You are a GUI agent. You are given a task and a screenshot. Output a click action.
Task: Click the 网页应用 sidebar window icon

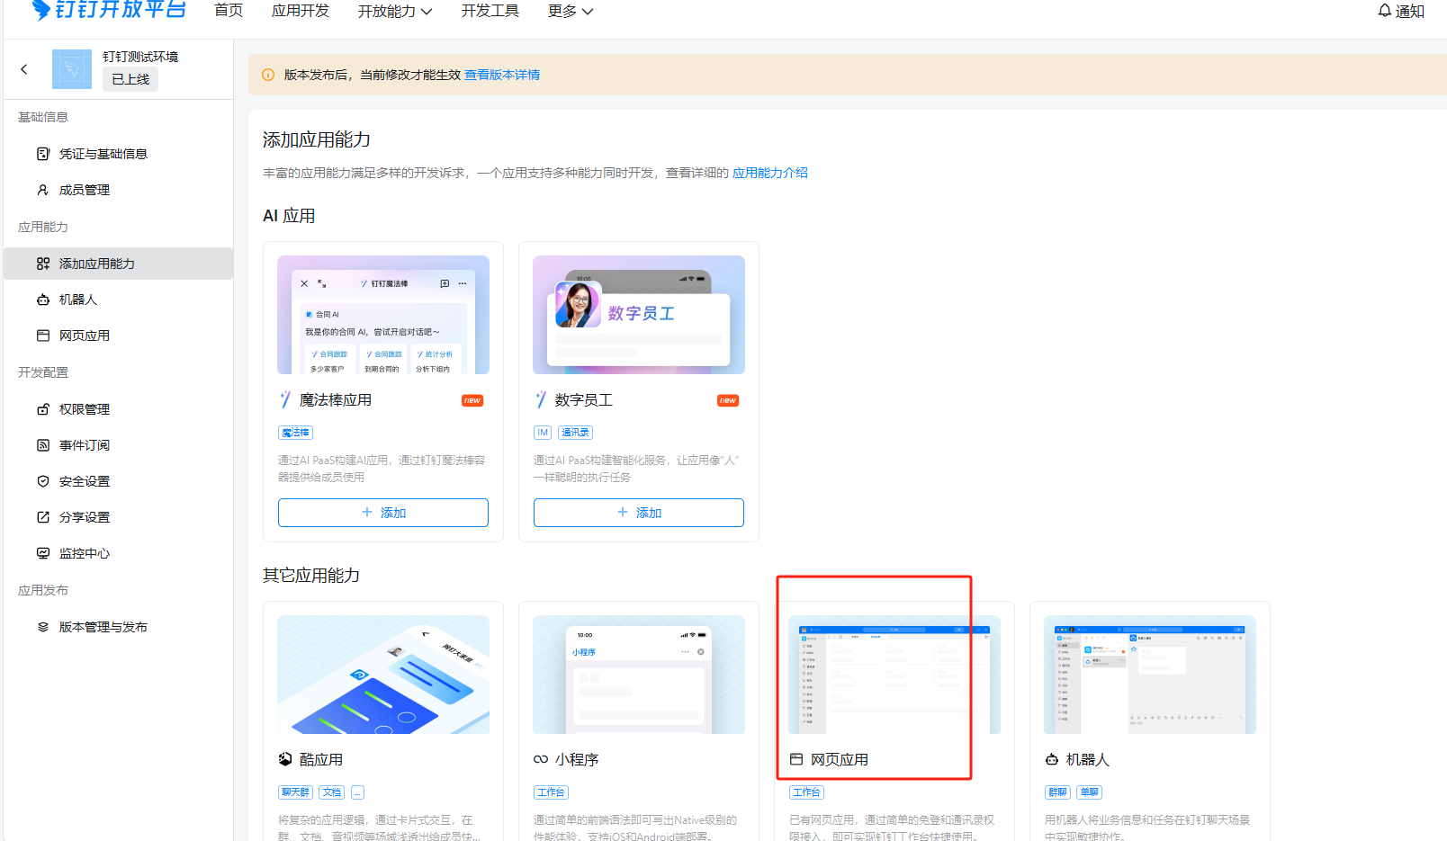coord(42,336)
